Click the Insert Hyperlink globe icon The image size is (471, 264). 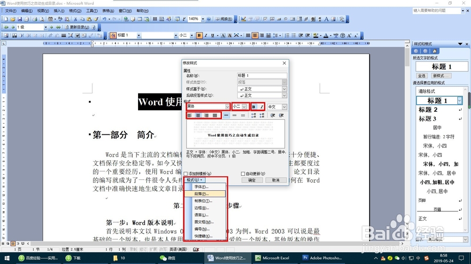coord(126,19)
